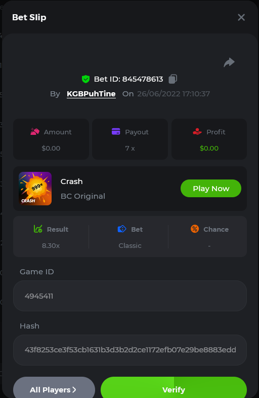
Task: Click the red Profit hand icon
Action: coord(197,132)
